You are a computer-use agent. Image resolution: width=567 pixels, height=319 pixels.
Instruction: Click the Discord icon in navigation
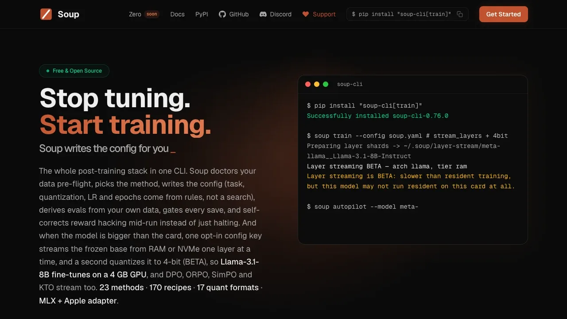pyautogui.click(x=263, y=14)
